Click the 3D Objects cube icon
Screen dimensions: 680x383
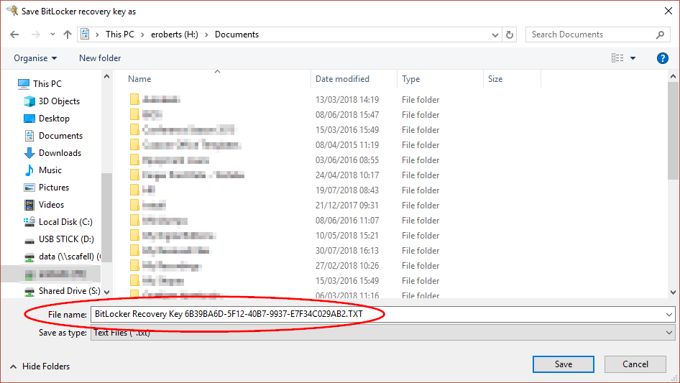pyautogui.click(x=29, y=101)
